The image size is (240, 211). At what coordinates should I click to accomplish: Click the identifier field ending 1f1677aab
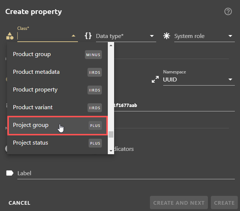click(x=174, y=106)
